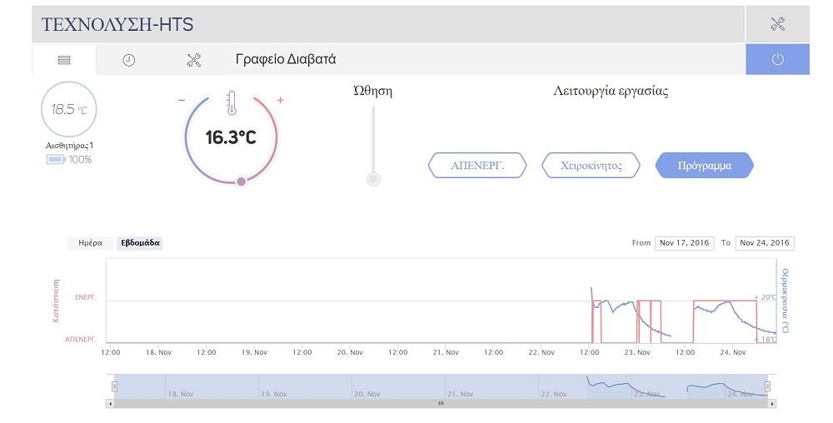Click the Αισθητήρας 1 temperature circle
This screenshot has width=833, height=423.
click(68, 109)
